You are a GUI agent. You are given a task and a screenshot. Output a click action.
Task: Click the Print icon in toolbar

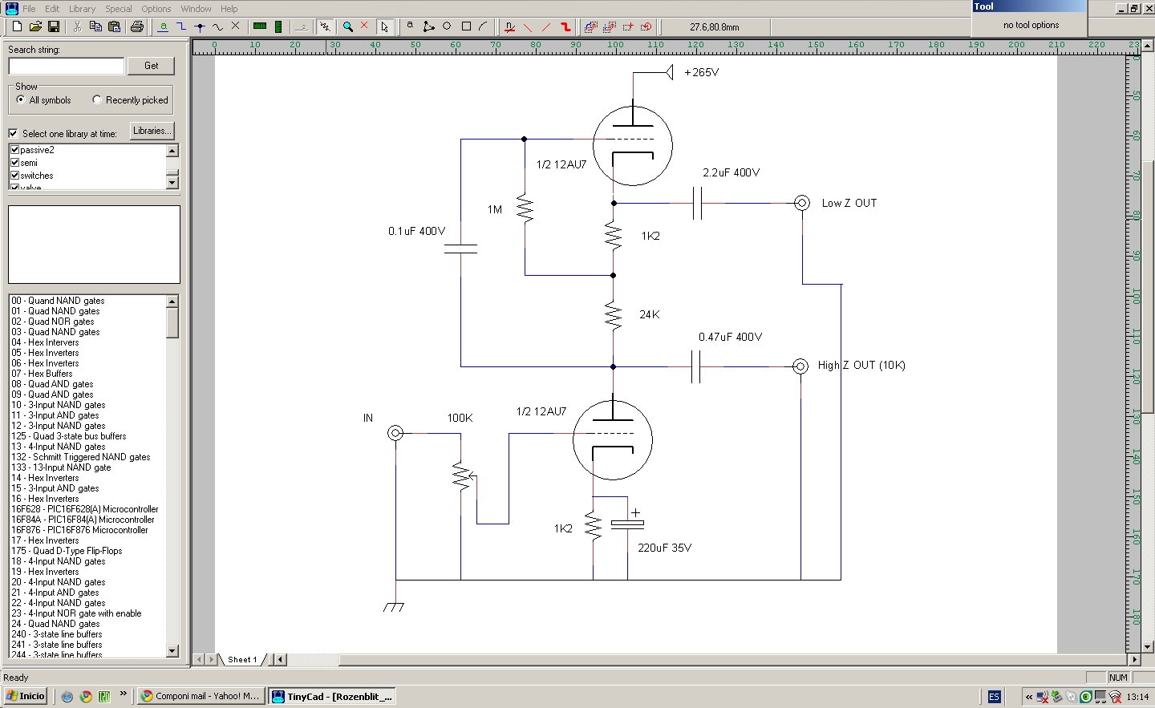pos(137,26)
